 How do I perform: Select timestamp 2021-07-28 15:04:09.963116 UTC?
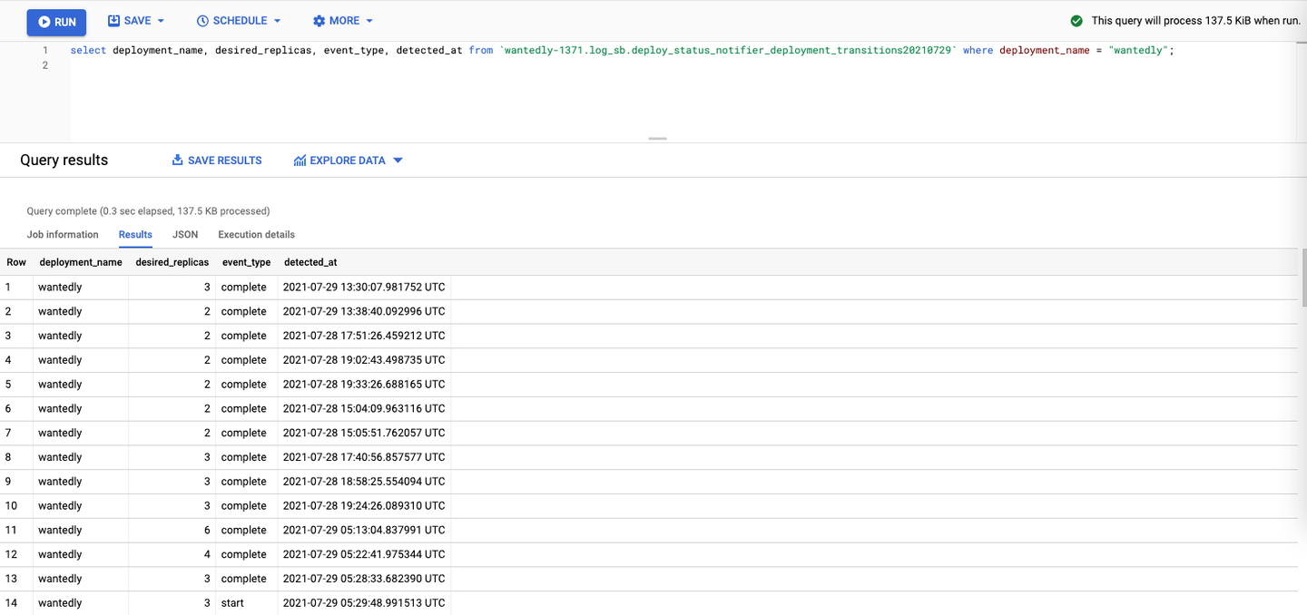tap(364, 409)
